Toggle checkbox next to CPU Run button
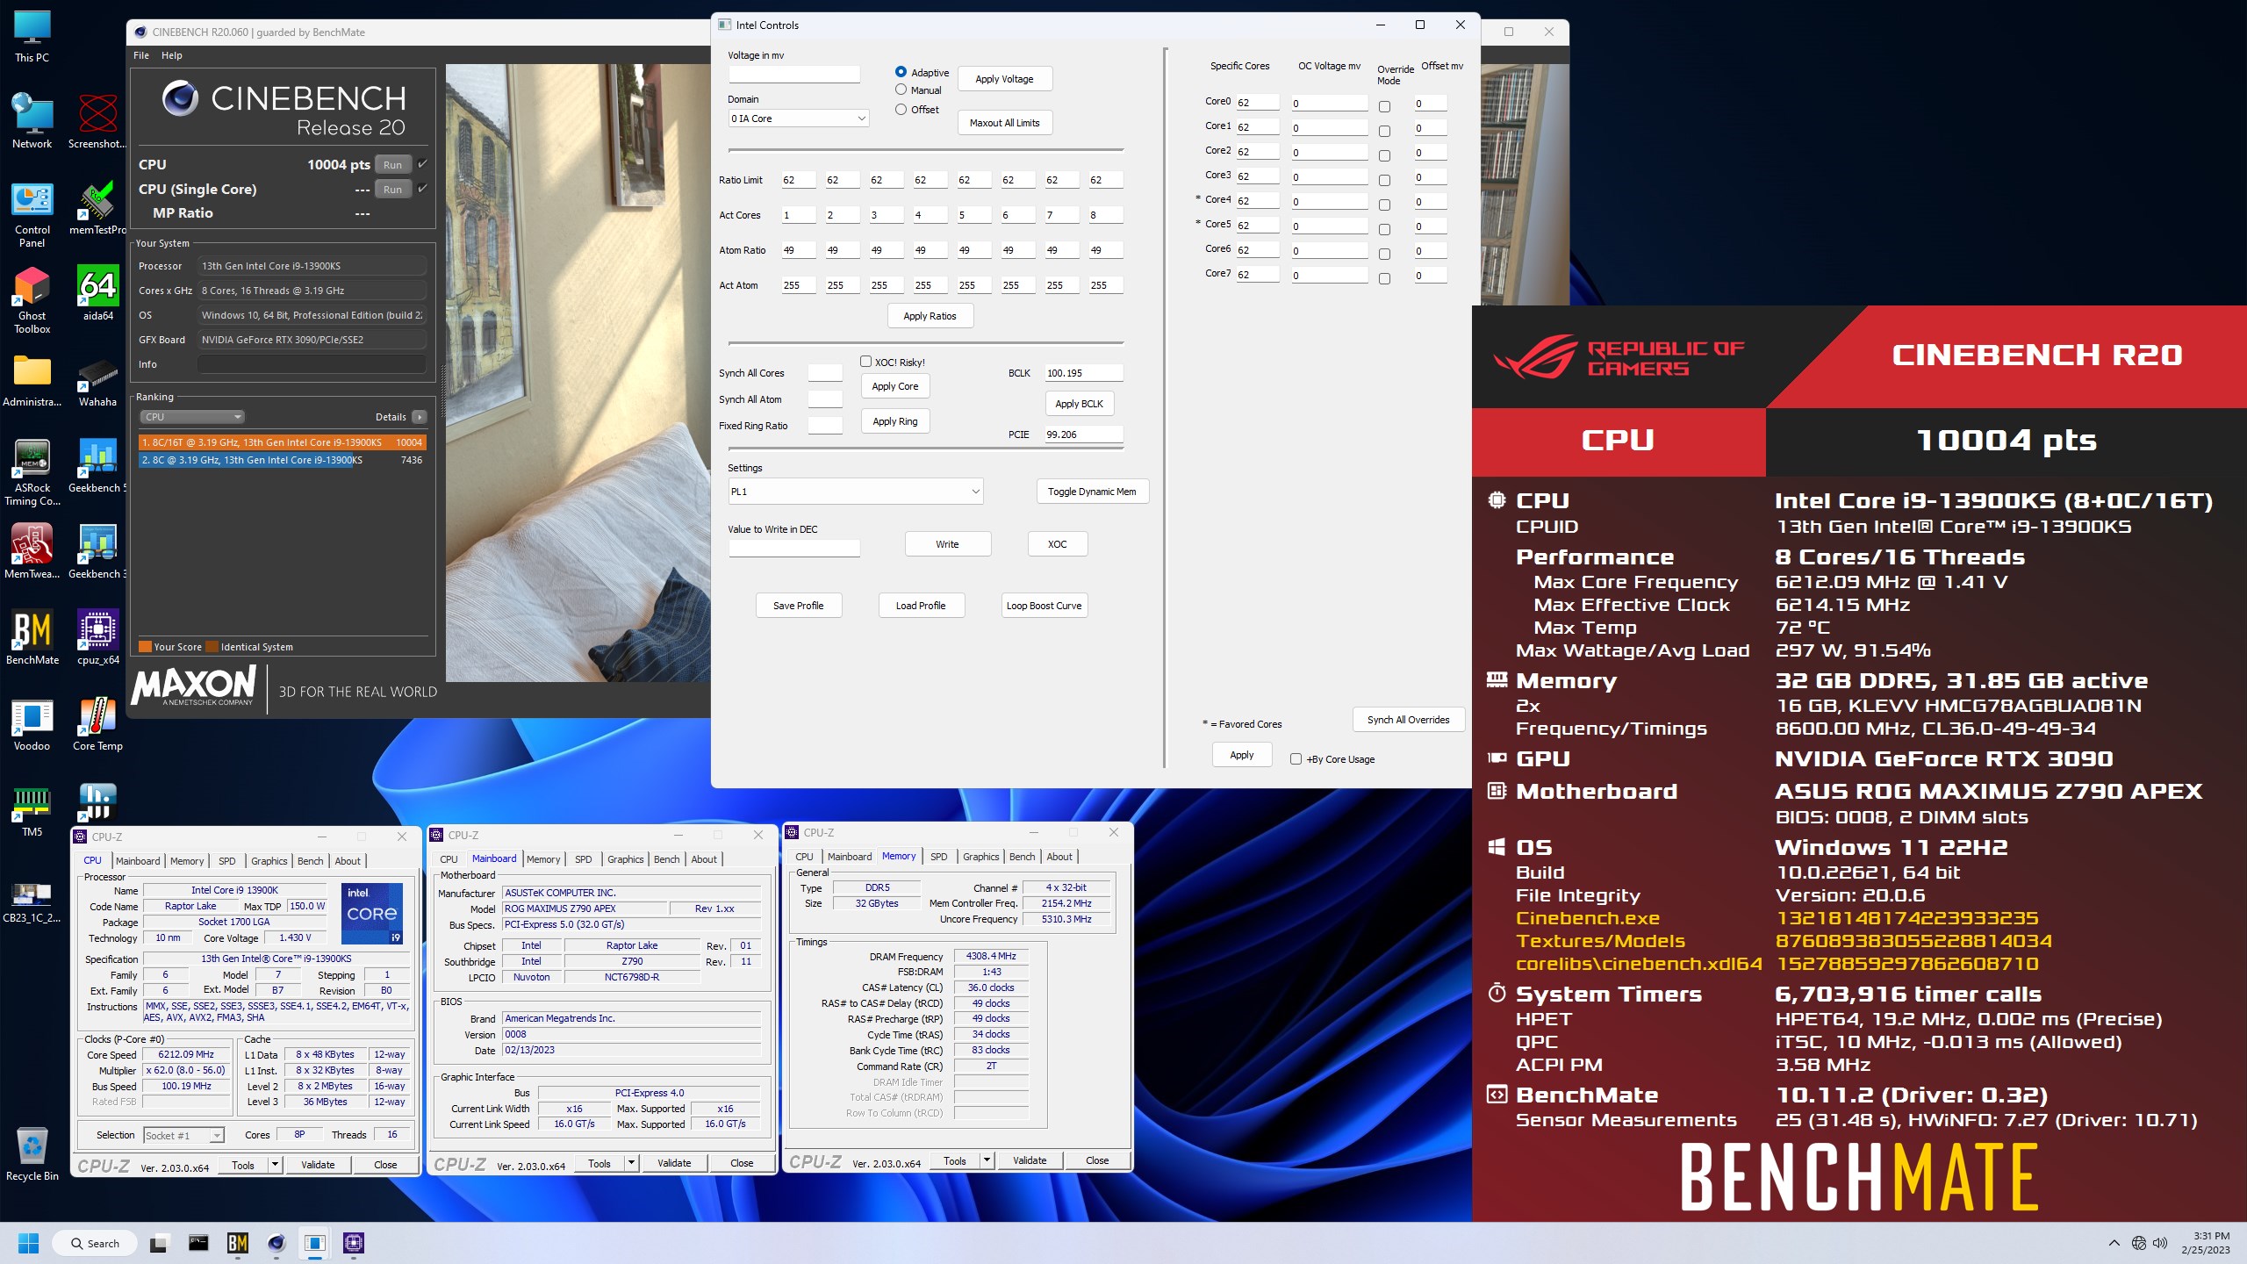The width and height of the screenshot is (2247, 1264). pyautogui.click(x=422, y=164)
